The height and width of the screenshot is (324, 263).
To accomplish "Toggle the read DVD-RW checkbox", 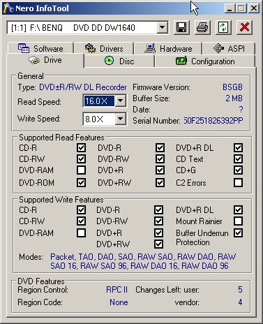I will coord(160,159).
